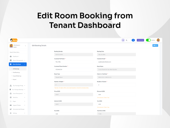The image size is (170, 128).
Task: Click the purple square light mode icon
Action: click(123, 40)
